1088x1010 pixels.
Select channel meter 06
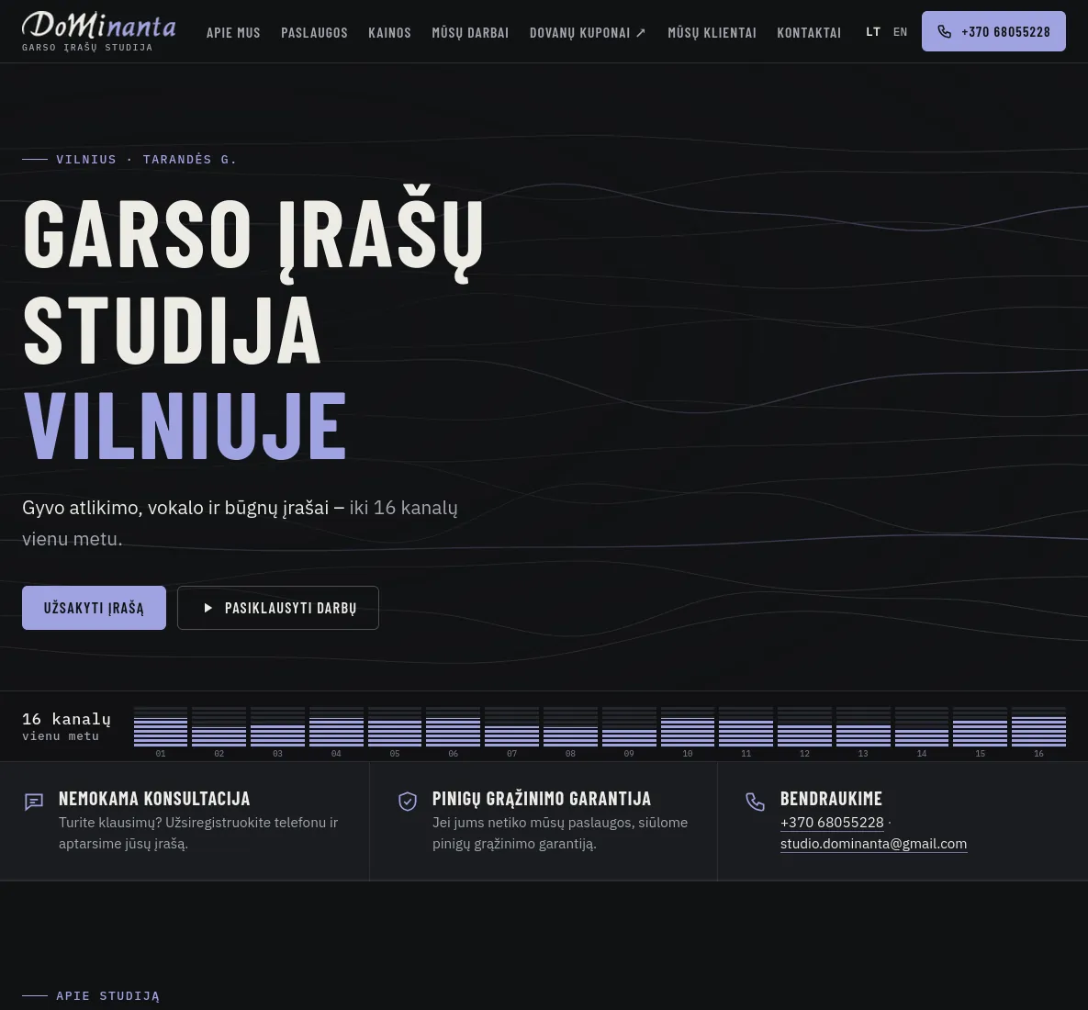pos(453,726)
